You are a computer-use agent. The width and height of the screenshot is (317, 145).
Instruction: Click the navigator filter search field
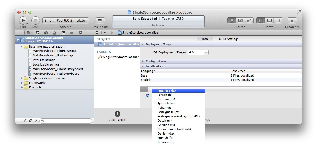click(66, 121)
